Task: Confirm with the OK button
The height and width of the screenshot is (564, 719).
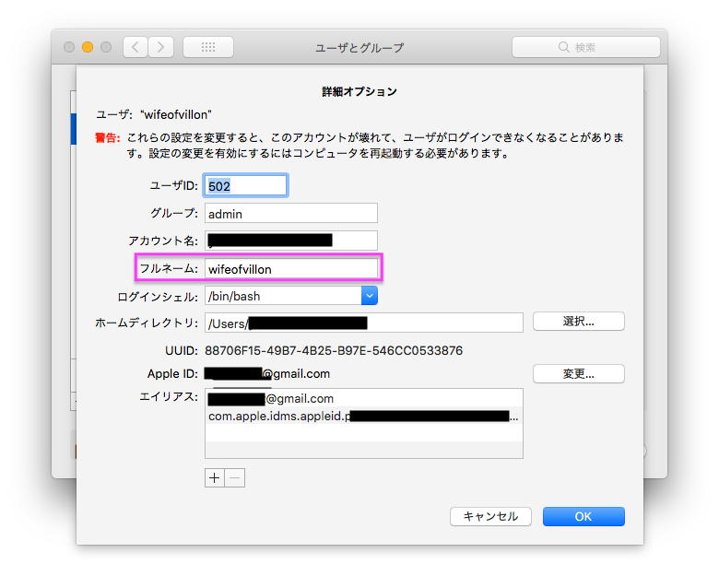Action: [583, 516]
